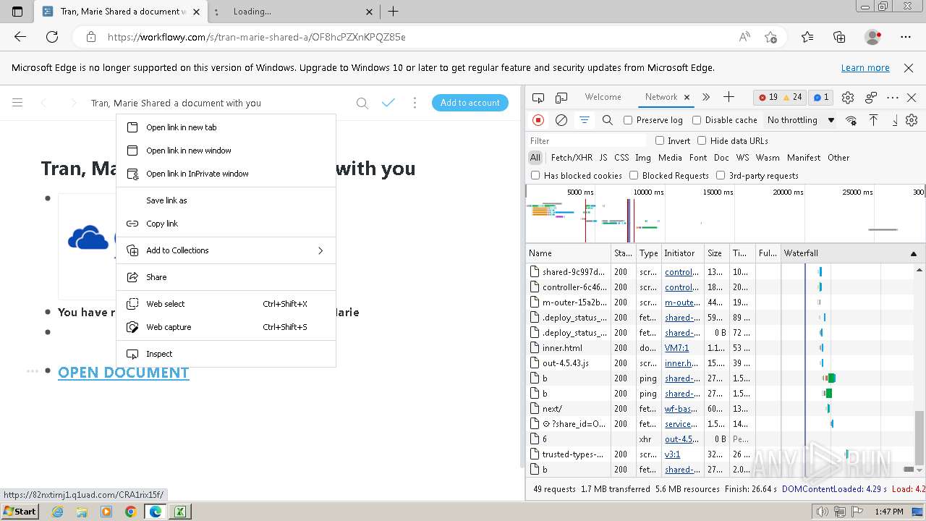Open Favorites list icon

[x=807, y=37]
